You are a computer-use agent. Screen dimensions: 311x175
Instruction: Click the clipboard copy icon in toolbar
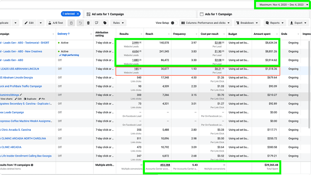(x=72, y=23)
